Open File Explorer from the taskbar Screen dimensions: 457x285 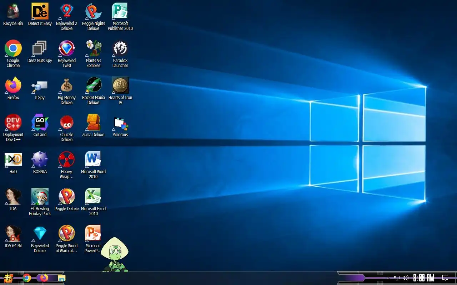click(x=62, y=278)
